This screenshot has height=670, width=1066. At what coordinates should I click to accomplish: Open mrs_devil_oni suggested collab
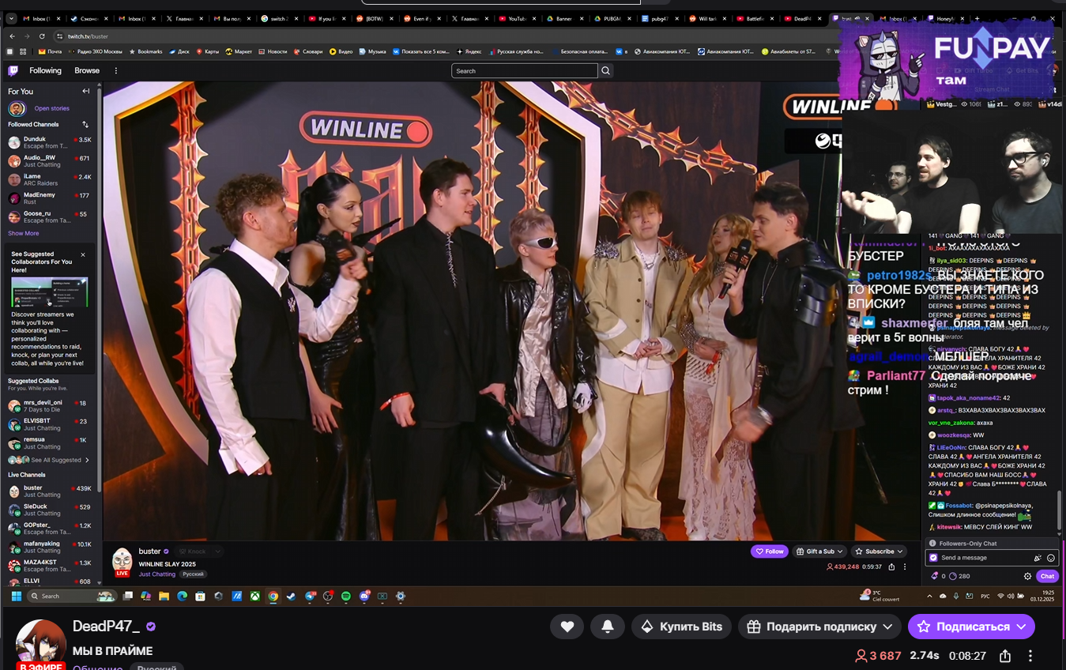click(50, 406)
